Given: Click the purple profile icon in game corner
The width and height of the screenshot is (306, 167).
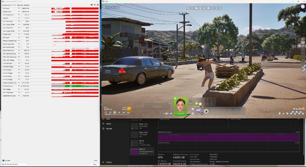Looking at the screenshot, I should click(x=303, y=7).
